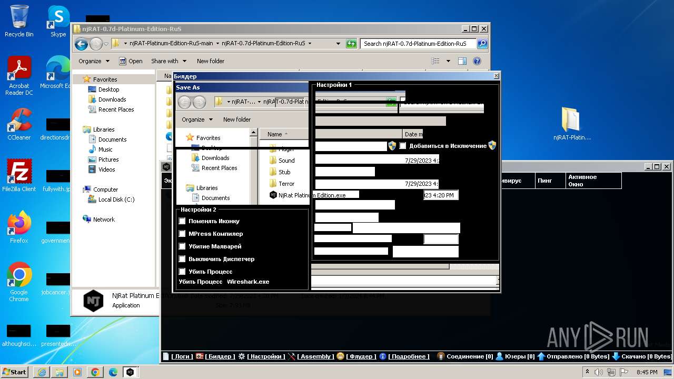Click the Соединение status icon
Viewport: 674px width, 379px height.
point(441,356)
